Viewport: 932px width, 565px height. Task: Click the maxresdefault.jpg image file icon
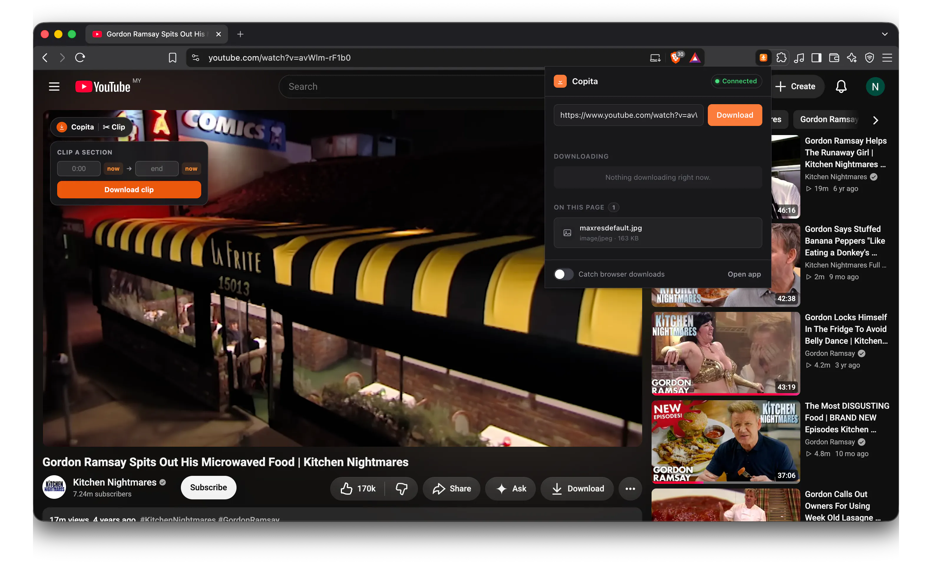click(x=567, y=233)
